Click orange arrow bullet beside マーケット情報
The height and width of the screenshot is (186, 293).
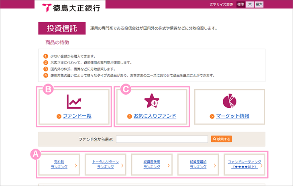212,117
